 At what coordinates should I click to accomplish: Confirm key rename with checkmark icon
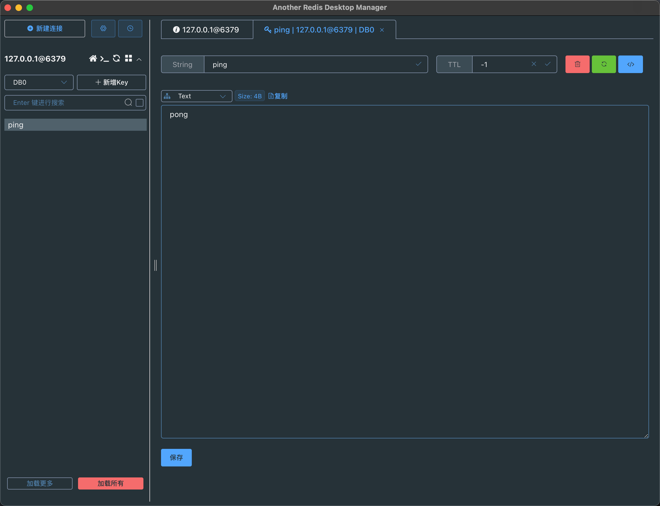pos(418,64)
